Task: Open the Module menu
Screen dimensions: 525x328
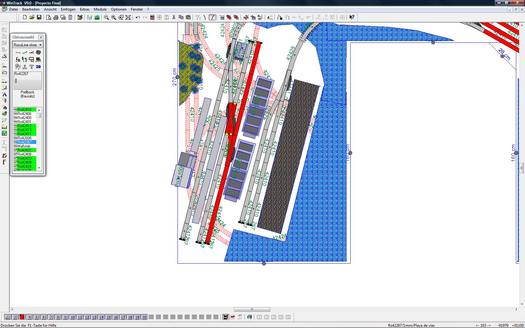Action: pyautogui.click(x=100, y=9)
